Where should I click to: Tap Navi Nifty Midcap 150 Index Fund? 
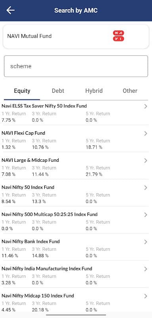click(38, 296)
